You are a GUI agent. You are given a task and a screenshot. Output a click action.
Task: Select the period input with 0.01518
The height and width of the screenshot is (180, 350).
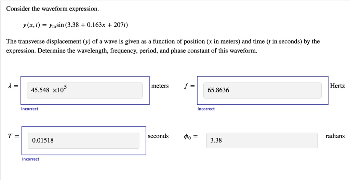pyautogui.click(x=83, y=140)
